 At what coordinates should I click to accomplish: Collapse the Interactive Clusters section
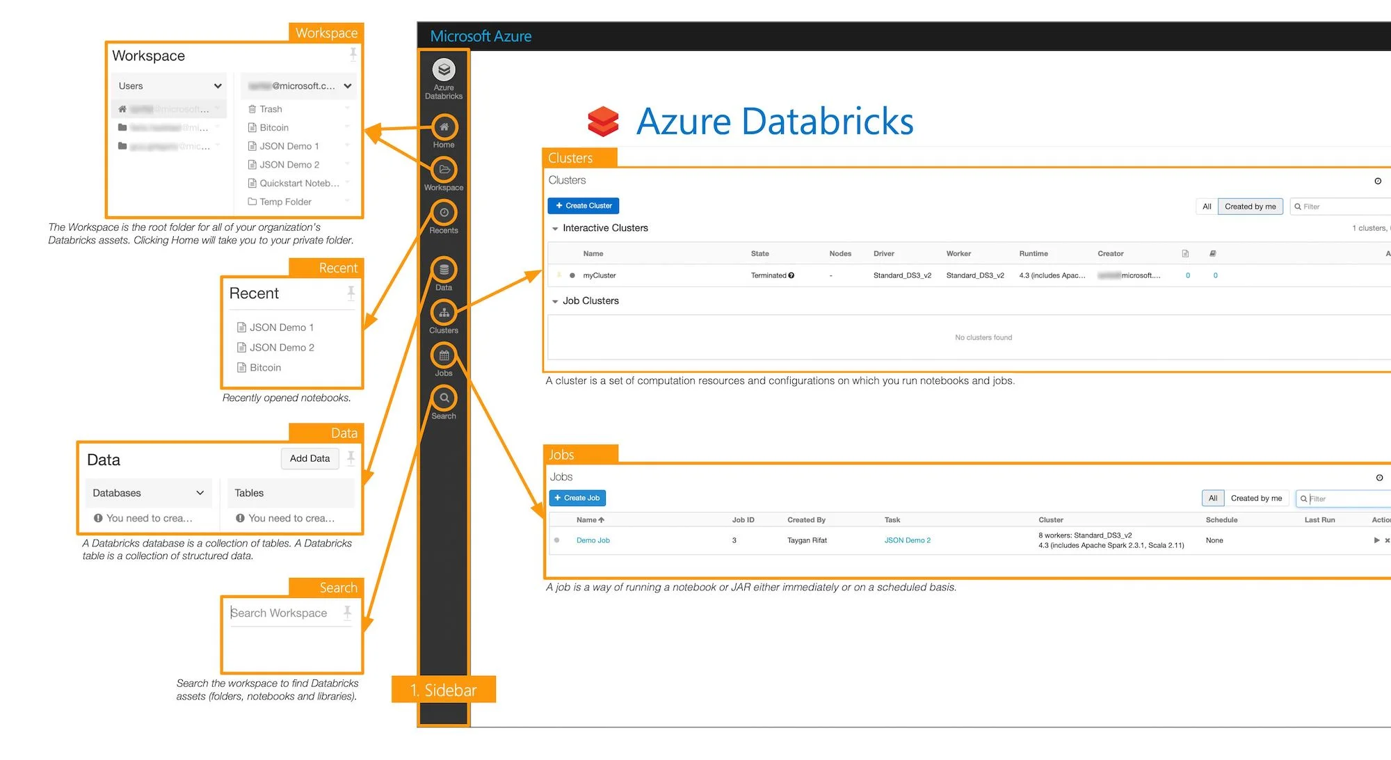(x=555, y=229)
